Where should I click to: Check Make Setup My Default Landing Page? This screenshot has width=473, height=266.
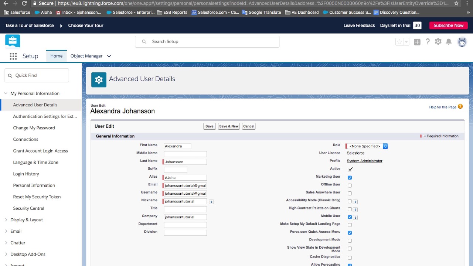[350, 225]
